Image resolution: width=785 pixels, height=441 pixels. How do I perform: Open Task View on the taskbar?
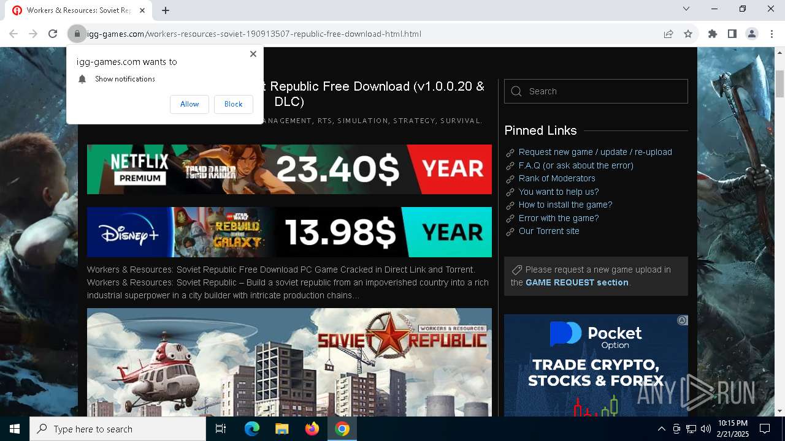pyautogui.click(x=221, y=429)
